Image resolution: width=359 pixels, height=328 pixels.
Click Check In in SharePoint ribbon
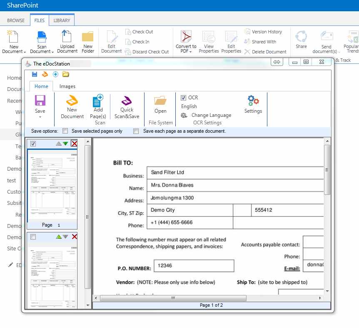137,42
